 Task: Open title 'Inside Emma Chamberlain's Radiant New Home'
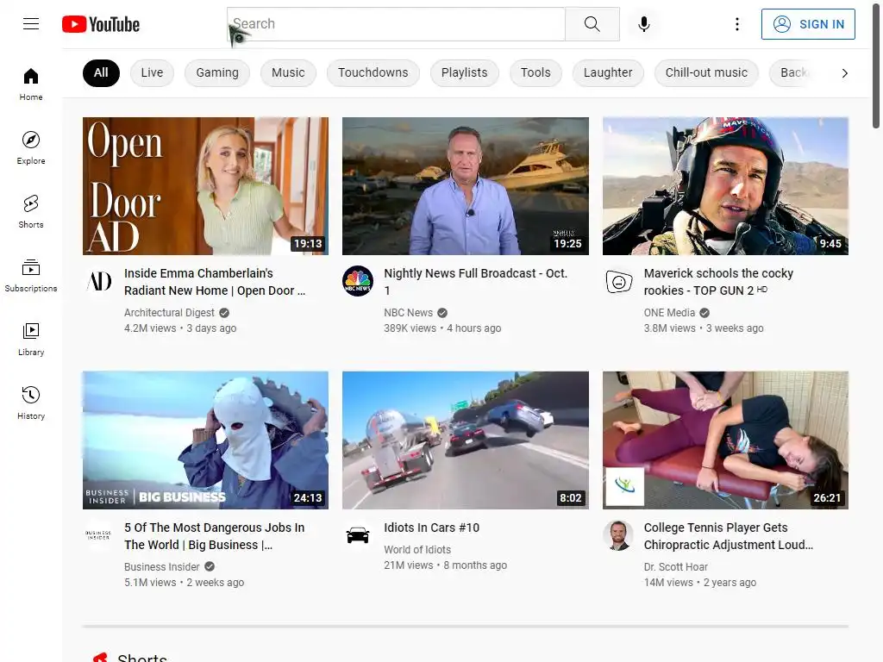point(215,282)
